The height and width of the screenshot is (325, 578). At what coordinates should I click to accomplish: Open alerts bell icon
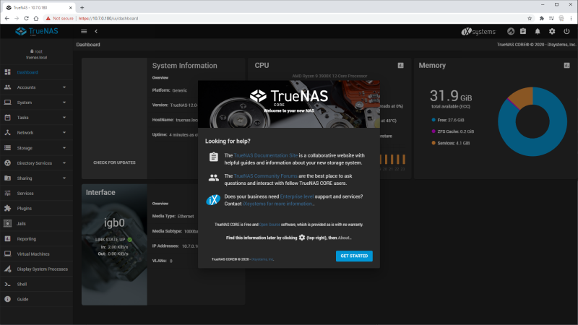tap(538, 31)
